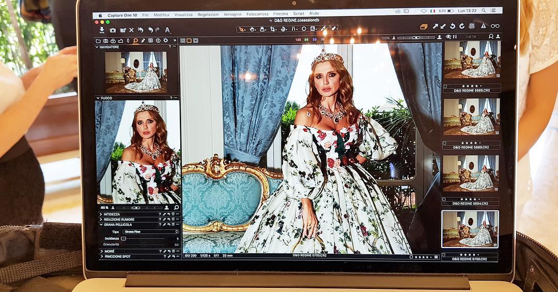The height and width of the screenshot is (292, 558).
Task: Expand the Rimozione Spot panel
Action: point(118,256)
